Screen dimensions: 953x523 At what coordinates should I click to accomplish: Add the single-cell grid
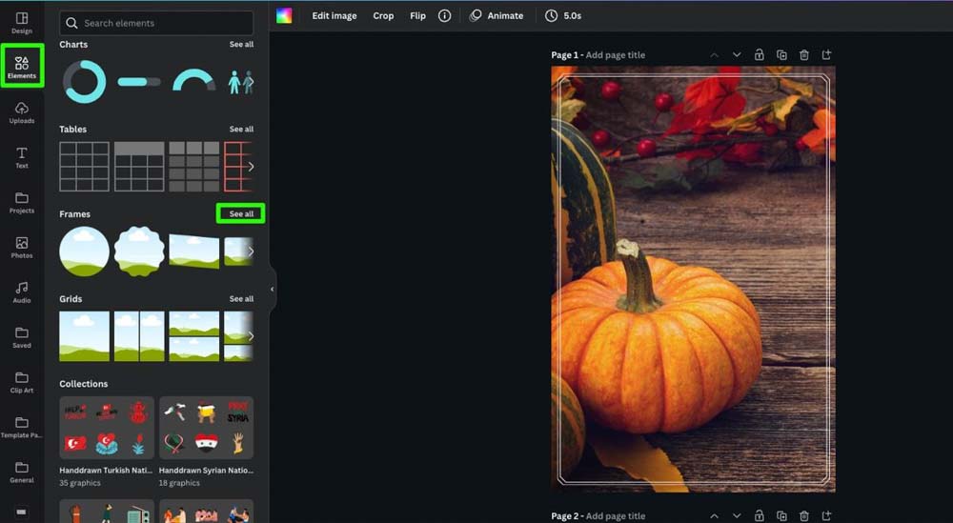click(x=85, y=336)
